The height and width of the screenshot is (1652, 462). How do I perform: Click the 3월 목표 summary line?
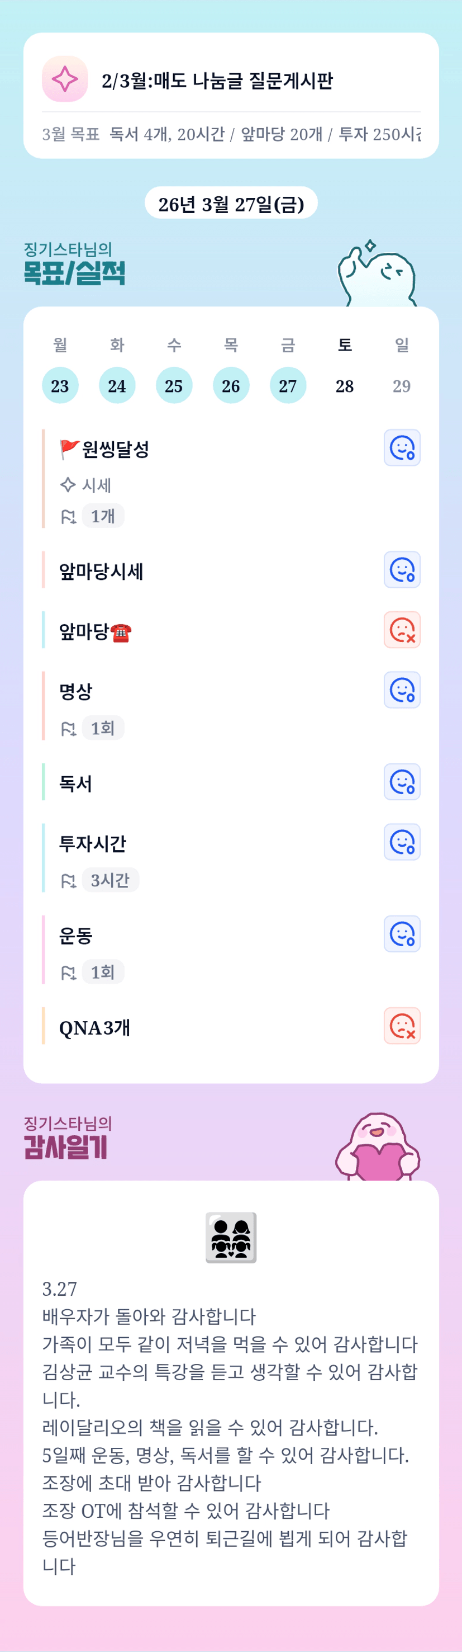231,134
